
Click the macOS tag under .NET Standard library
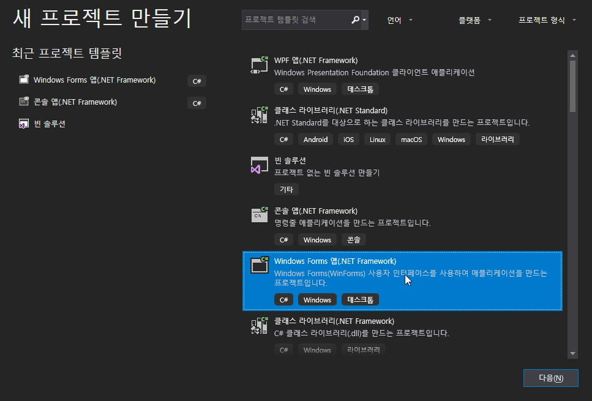(x=411, y=140)
